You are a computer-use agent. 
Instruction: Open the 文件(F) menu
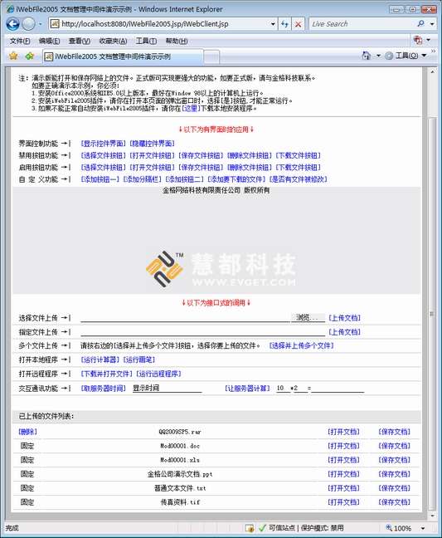pos(20,41)
